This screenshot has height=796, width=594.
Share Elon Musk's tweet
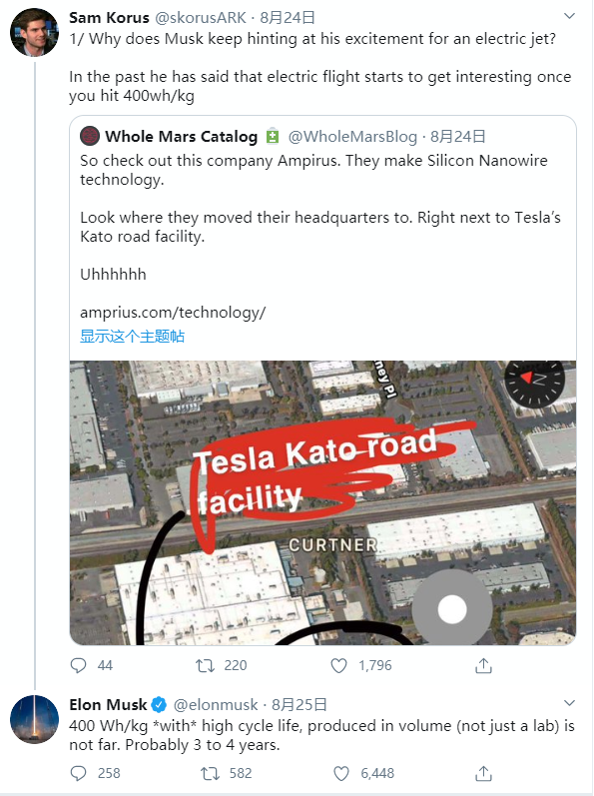click(x=483, y=773)
